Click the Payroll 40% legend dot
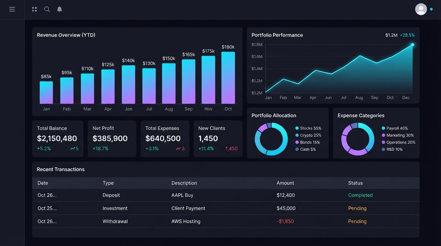Image resolution: width=441 pixels, height=246 pixels. (x=383, y=128)
